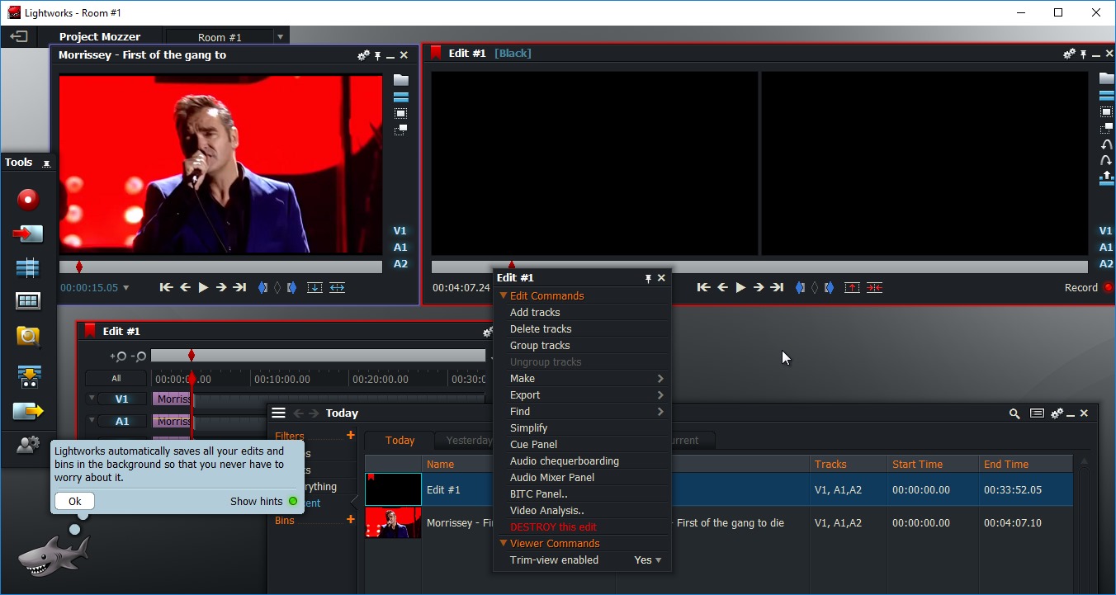Viewport: 1116px width, 595px height.
Task: Open the Search magnifier tool
Action: pyautogui.click(x=28, y=336)
